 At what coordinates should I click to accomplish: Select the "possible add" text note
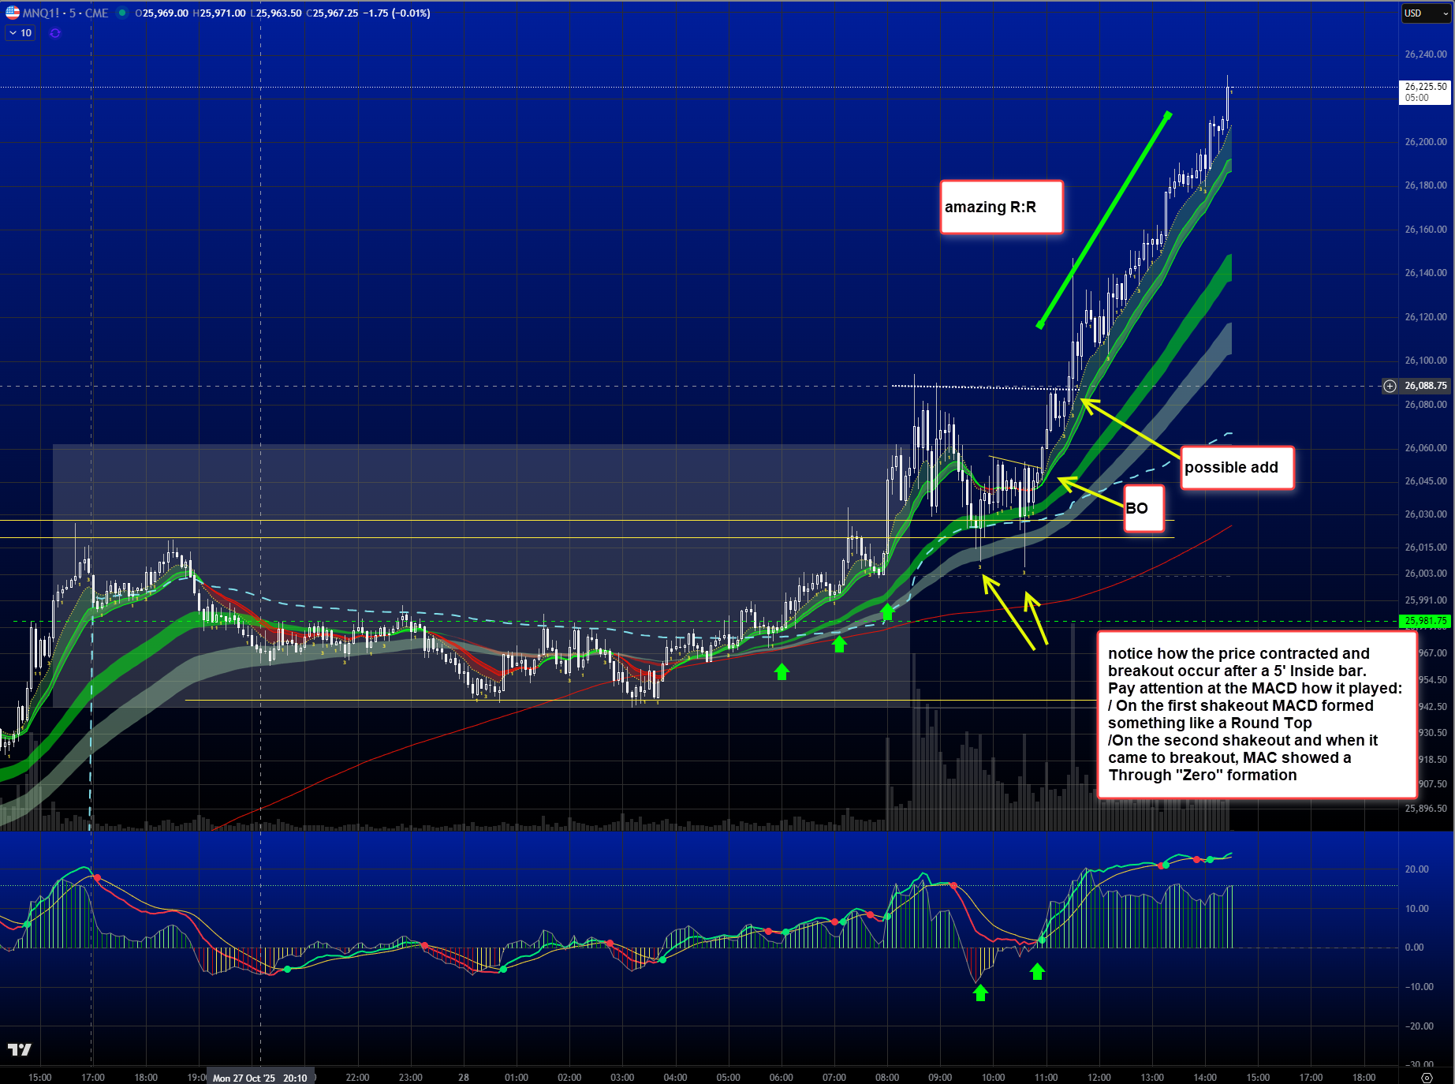coord(1237,468)
